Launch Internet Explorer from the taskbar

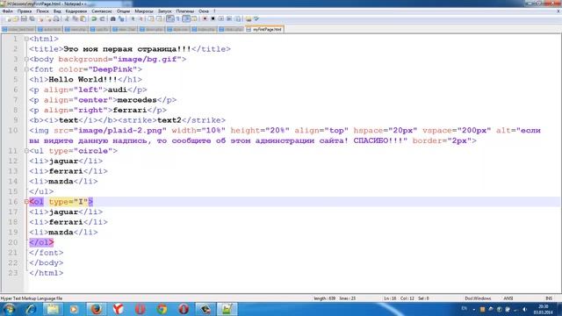pos(31,309)
